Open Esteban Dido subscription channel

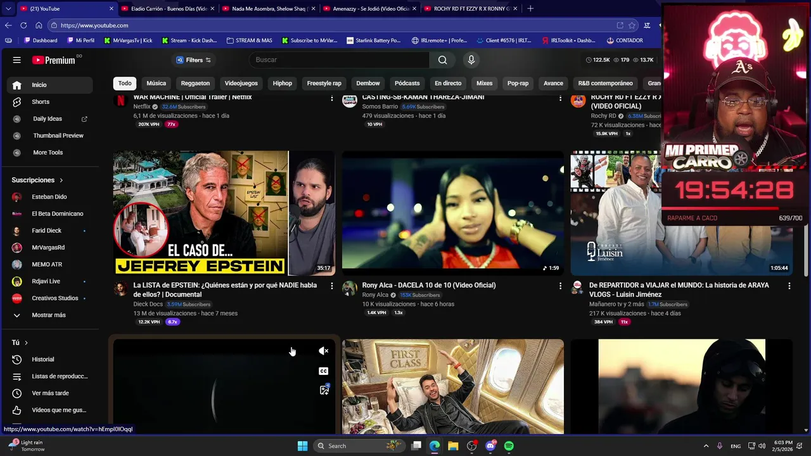50,197
